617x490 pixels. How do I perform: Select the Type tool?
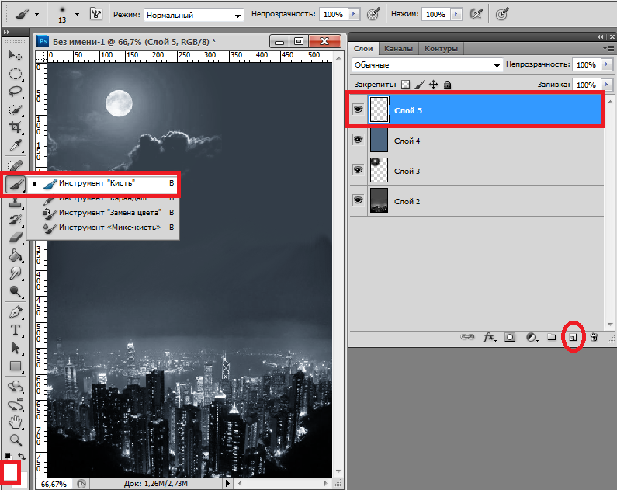coord(16,330)
